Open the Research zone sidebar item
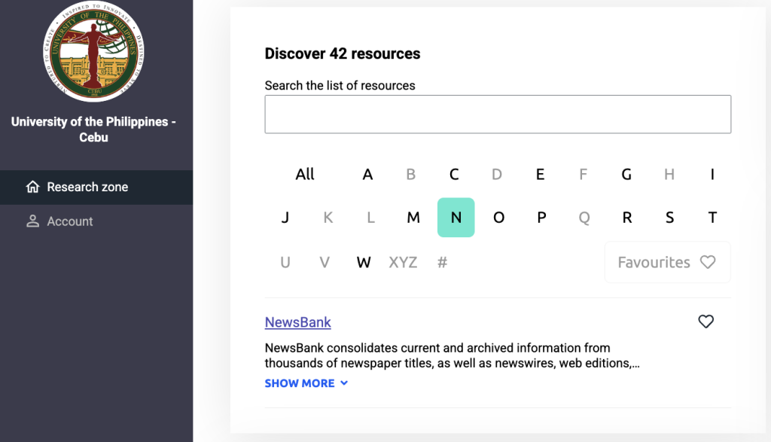The width and height of the screenshot is (771, 442). pos(87,187)
